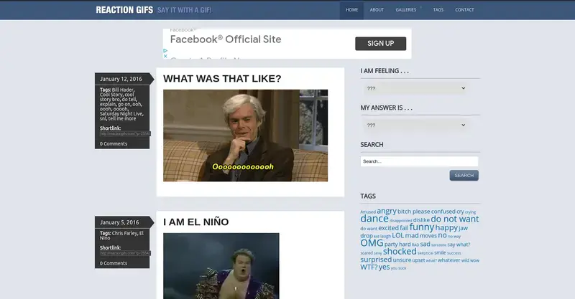
Task: Open the 'explain' post tag
Action: coord(108,104)
